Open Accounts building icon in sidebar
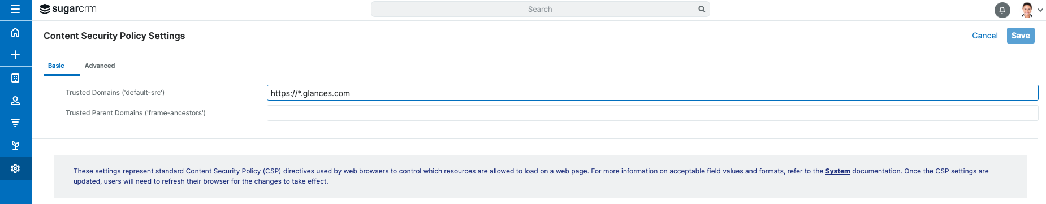 (x=15, y=78)
